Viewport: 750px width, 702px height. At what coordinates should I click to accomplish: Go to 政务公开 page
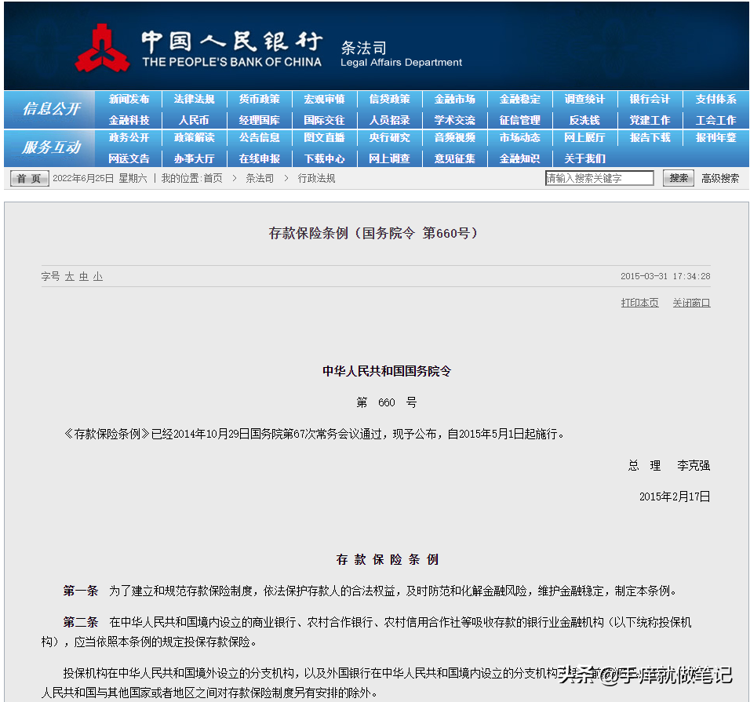(x=129, y=137)
